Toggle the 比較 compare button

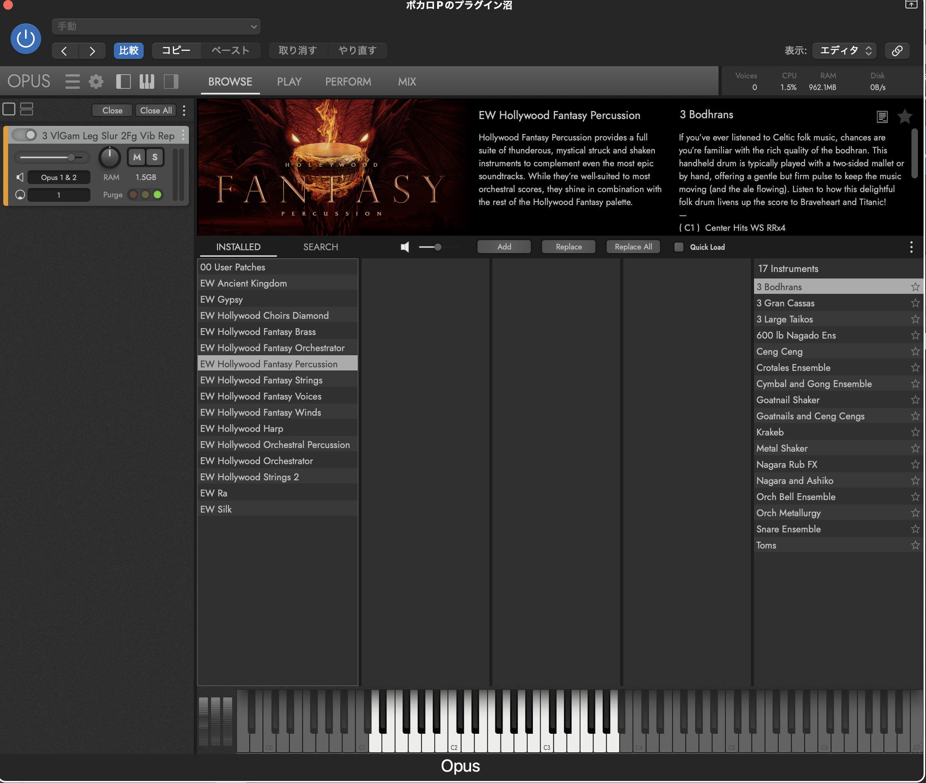129,50
